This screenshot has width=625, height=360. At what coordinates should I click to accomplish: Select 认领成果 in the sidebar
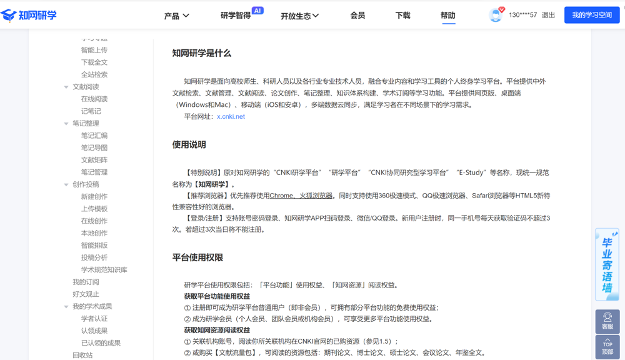point(94,331)
